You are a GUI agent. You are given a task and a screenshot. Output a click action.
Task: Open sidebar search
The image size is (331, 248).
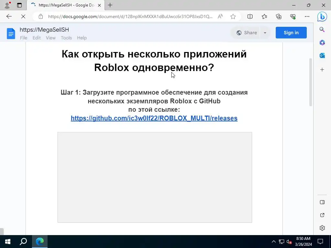point(322,29)
